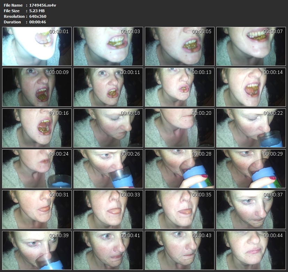Choose the thumbnail marked 00:00:28
Image resolution: width=288 pixels, height=272 pixels.
[x=180, y=169]
